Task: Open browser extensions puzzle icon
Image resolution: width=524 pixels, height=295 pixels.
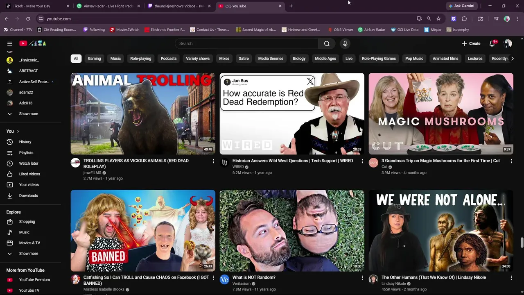Action: pyautogui.click(x=464, y=19)
